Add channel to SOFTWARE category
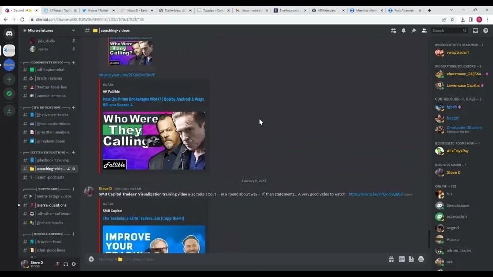493x277 pixels. tap(73, 189)
